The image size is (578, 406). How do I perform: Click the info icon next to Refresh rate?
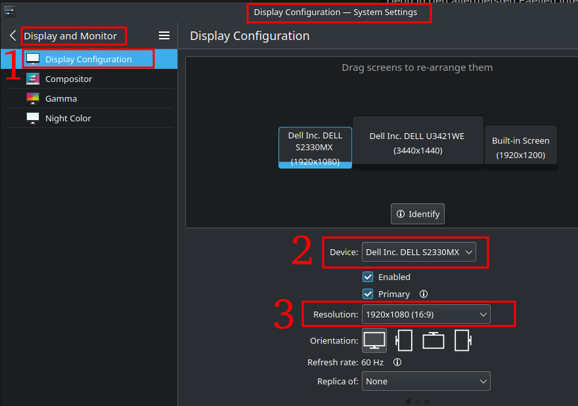(x=397, y=362)
